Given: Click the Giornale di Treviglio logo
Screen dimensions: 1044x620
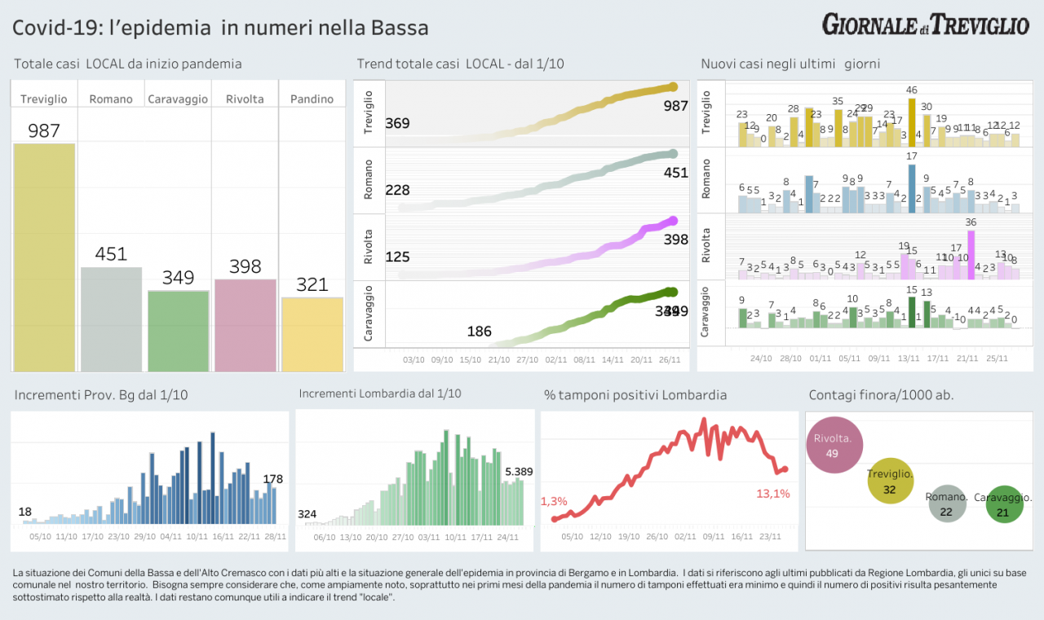Looking at the screenshot, I should (x=926, y=24).
